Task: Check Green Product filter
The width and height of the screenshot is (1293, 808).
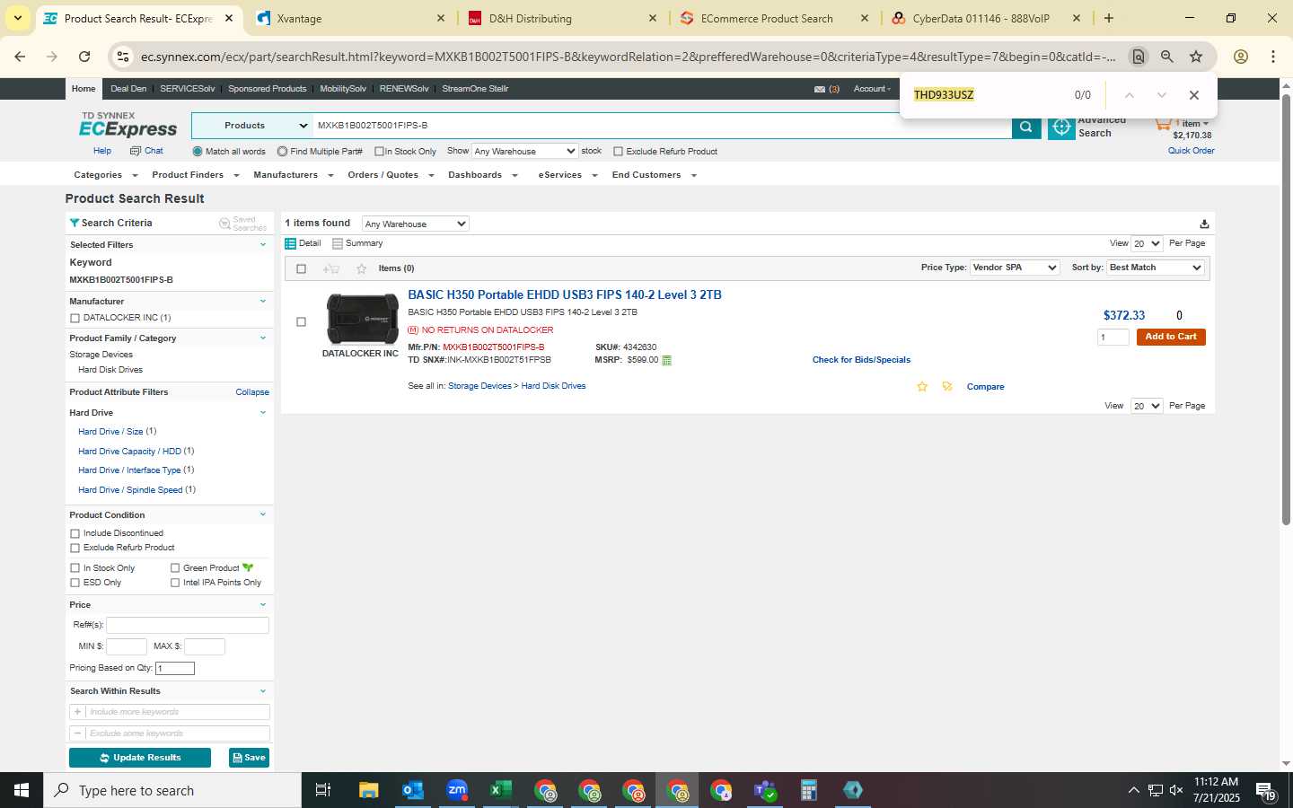Action: 175,568
